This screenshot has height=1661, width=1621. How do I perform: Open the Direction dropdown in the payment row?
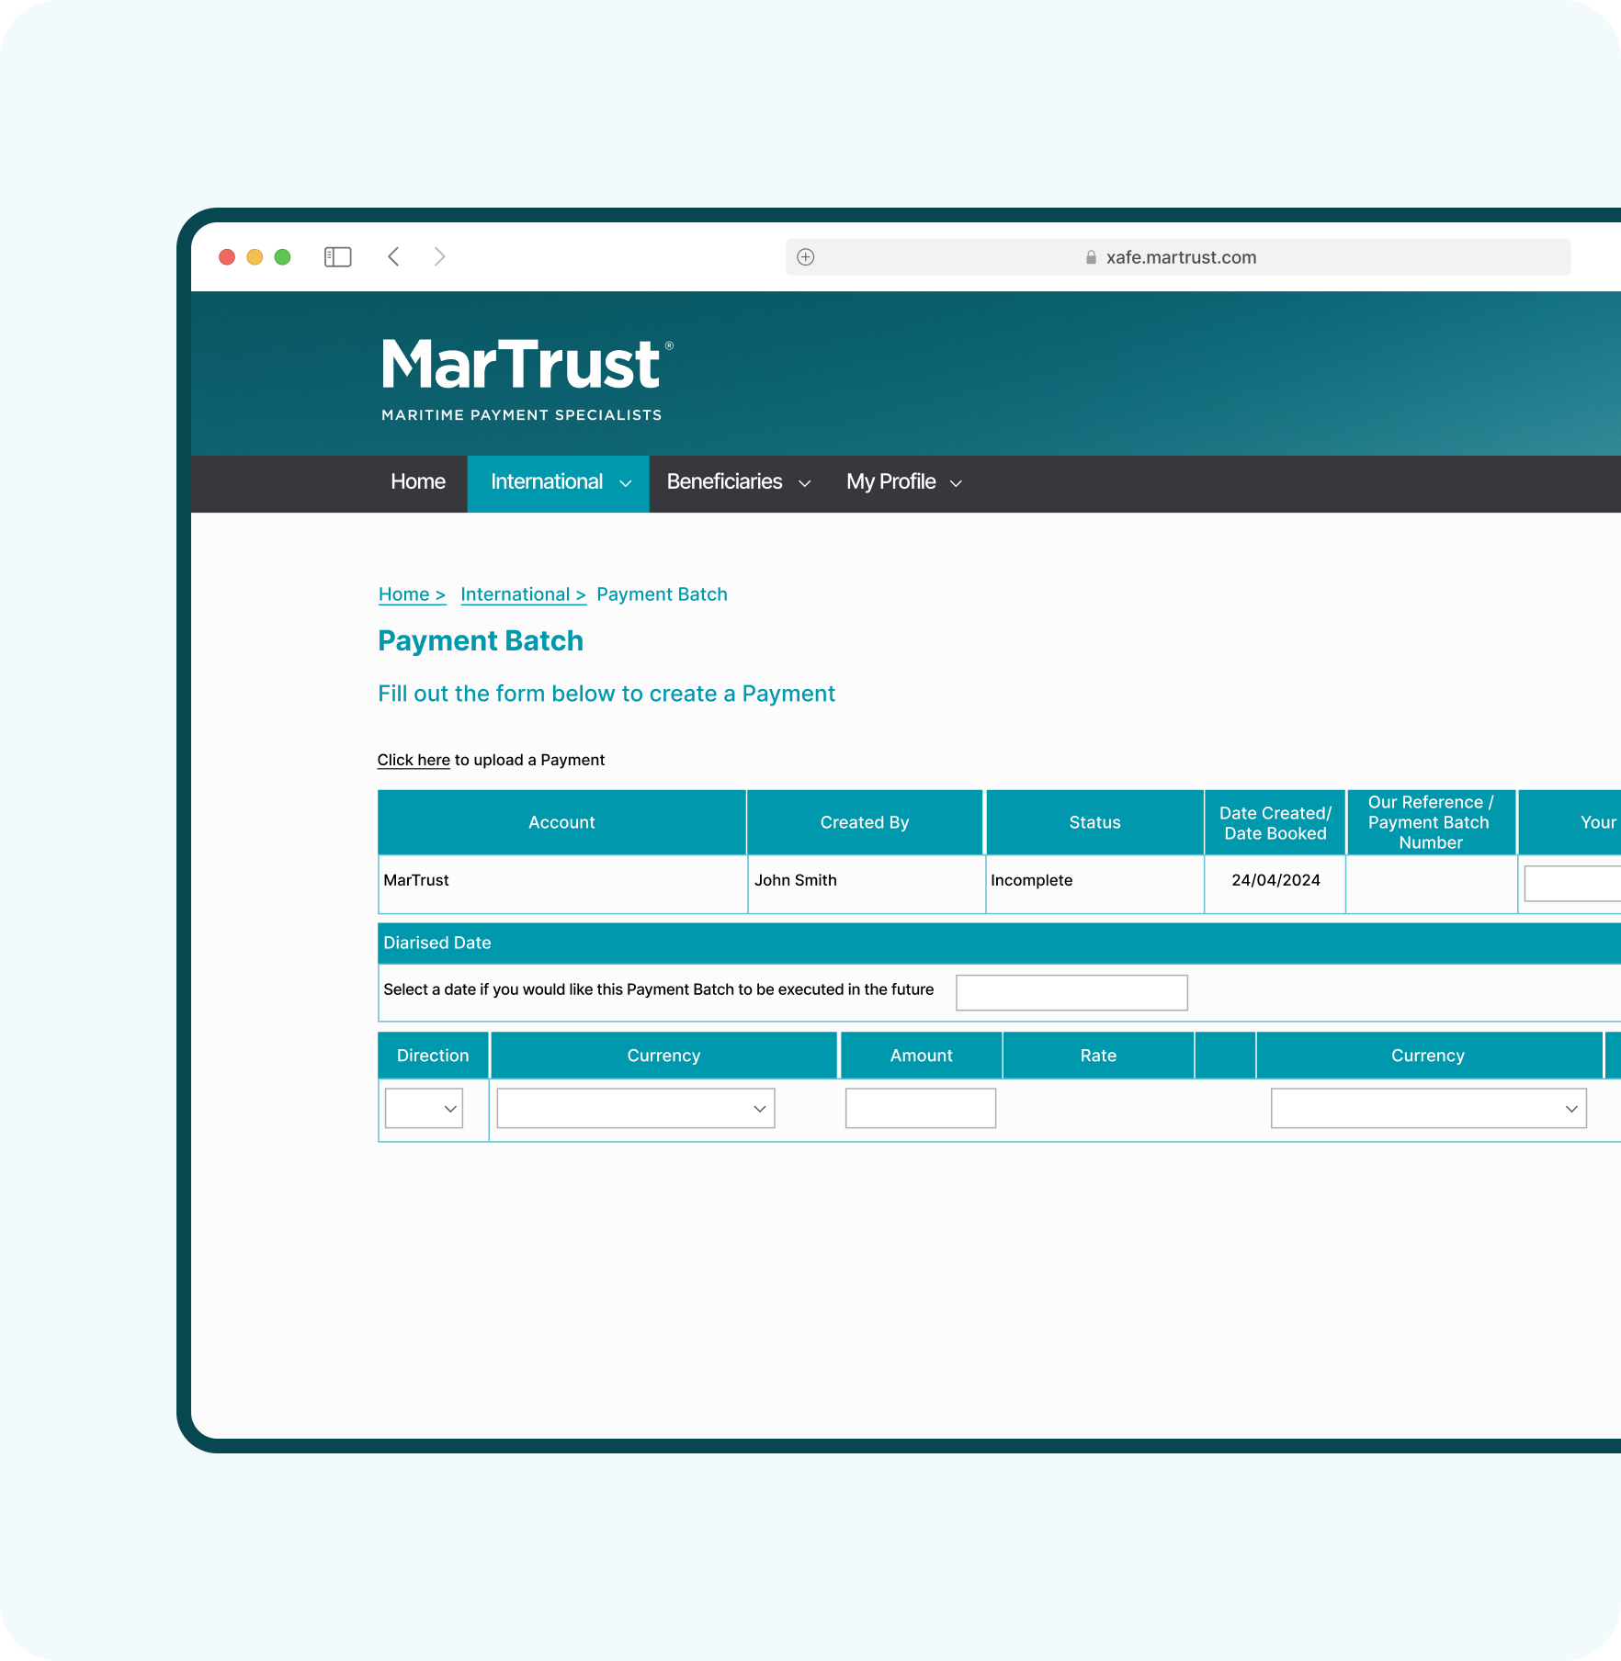[x=423, y=1108]
